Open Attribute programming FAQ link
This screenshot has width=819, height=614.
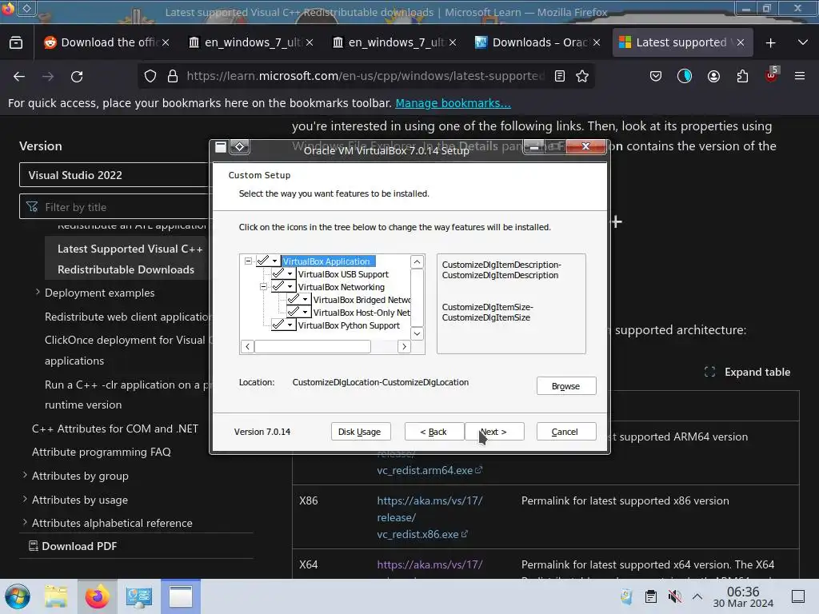[x=102, y=452]
